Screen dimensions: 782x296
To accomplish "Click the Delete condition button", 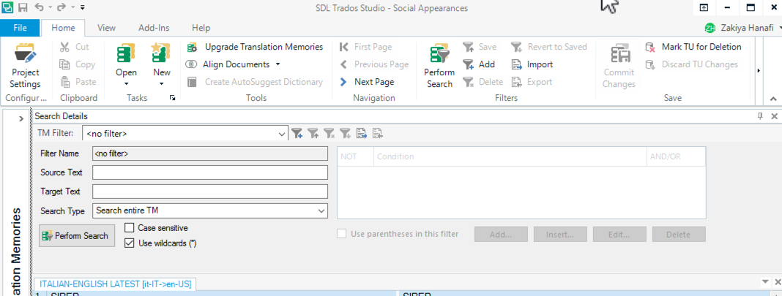I will click(679, 235).
